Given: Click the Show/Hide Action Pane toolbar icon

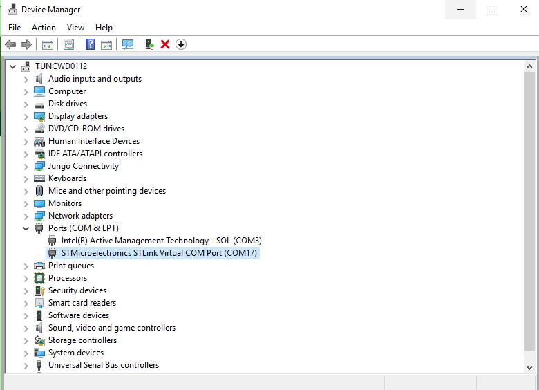Looking at the screenshot, I should point(106,44).
